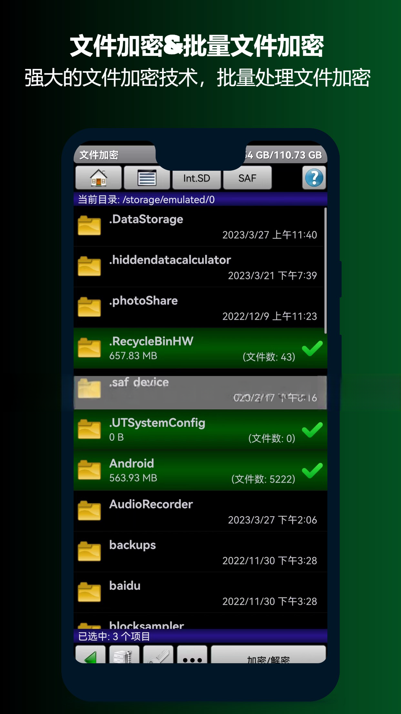Click the file list scrollbar

[x=325, y=271]
